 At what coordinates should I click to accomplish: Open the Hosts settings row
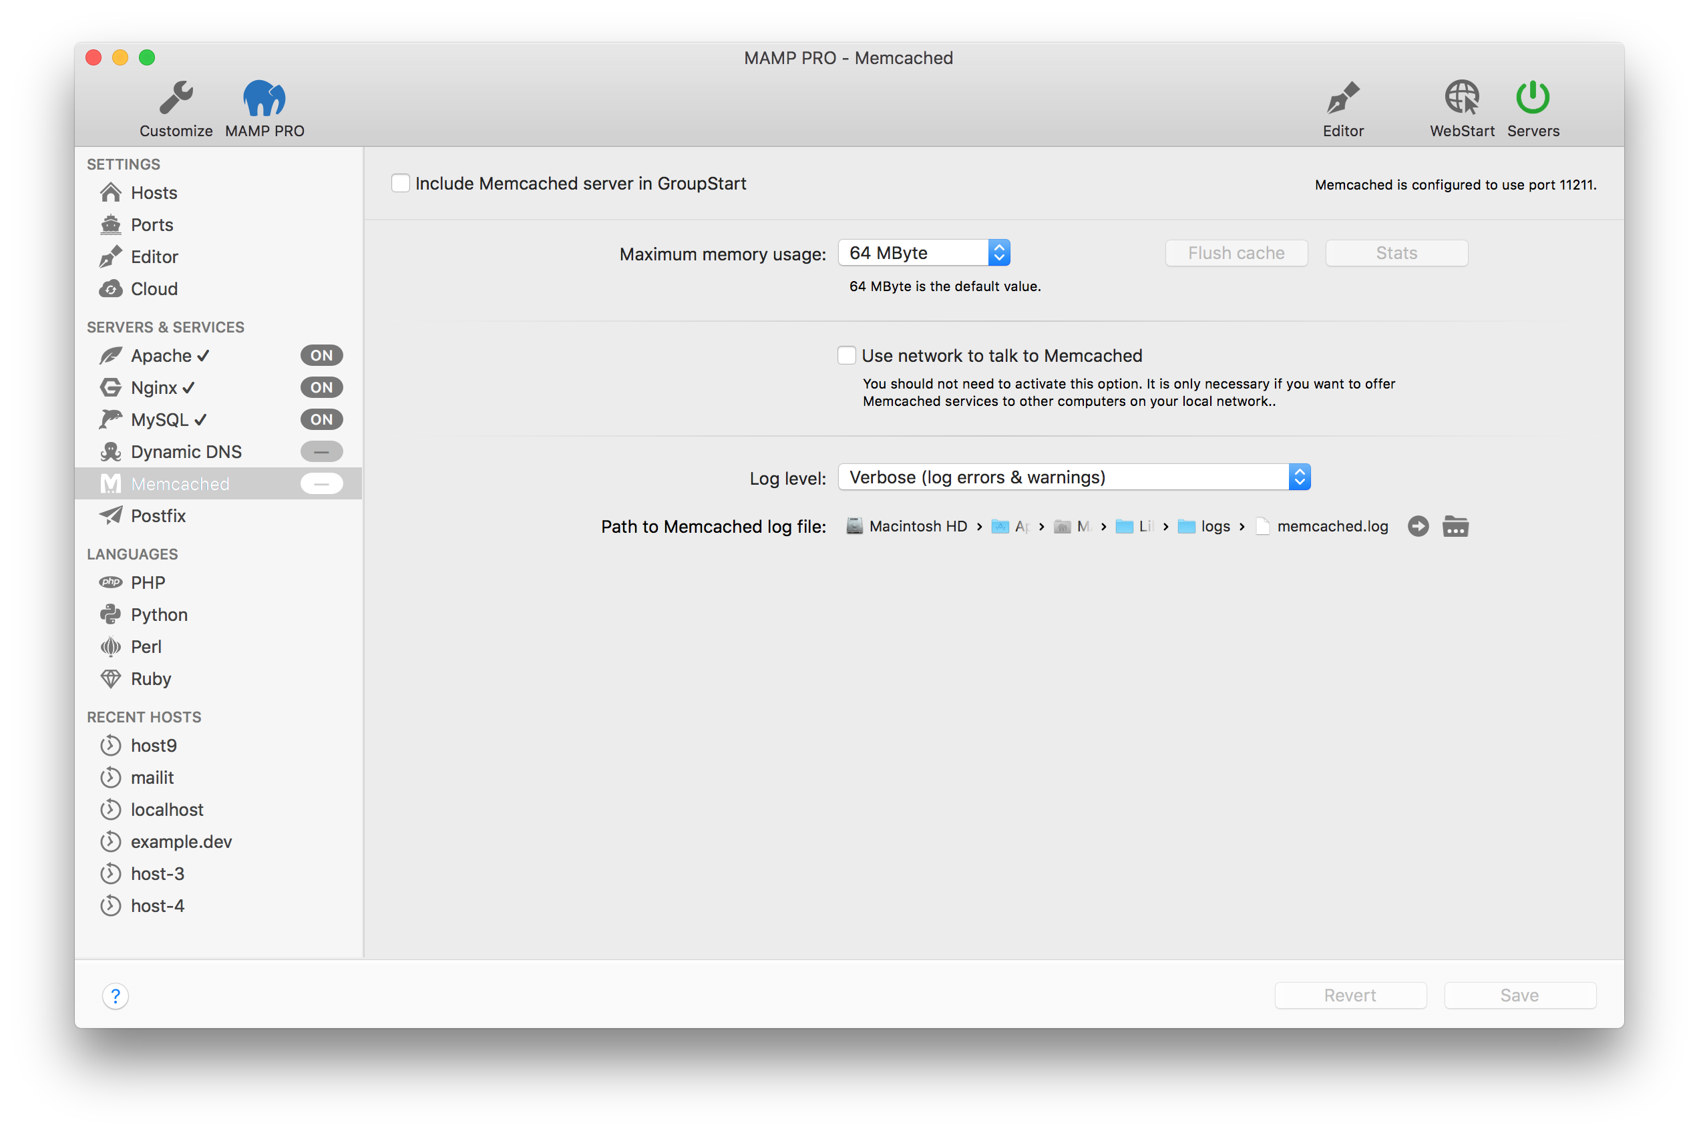[218, 192]
